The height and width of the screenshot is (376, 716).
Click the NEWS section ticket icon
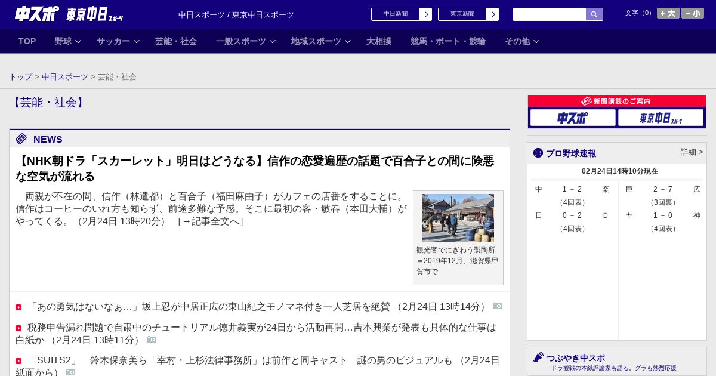[x=21, y=139]
